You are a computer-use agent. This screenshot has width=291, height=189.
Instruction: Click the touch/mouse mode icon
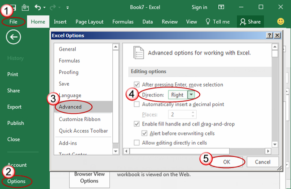25,7
